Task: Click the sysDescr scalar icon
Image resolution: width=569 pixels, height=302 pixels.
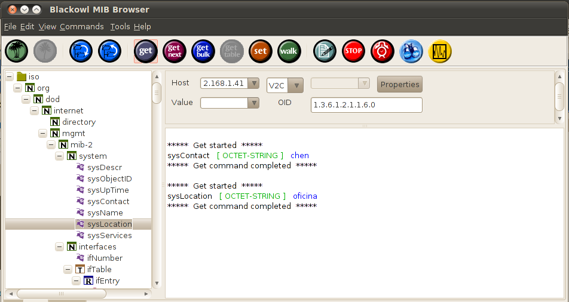Action: 80,167
